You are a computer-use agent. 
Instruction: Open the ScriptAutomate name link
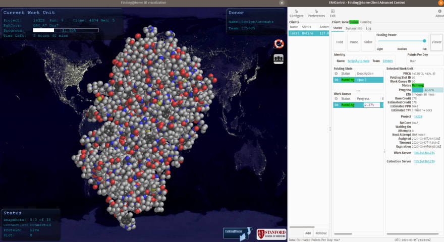[x=358, y=61]
